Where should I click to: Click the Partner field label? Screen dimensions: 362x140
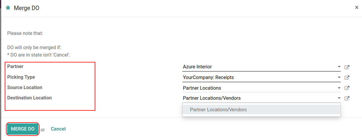(x=15, y=67)
